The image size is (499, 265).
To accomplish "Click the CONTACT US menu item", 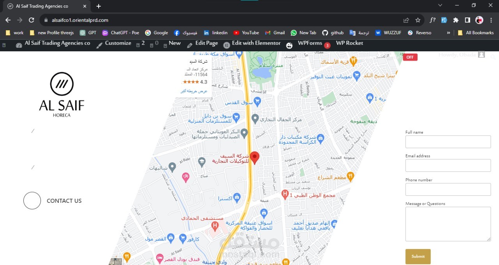I will (x=64, y=201).
